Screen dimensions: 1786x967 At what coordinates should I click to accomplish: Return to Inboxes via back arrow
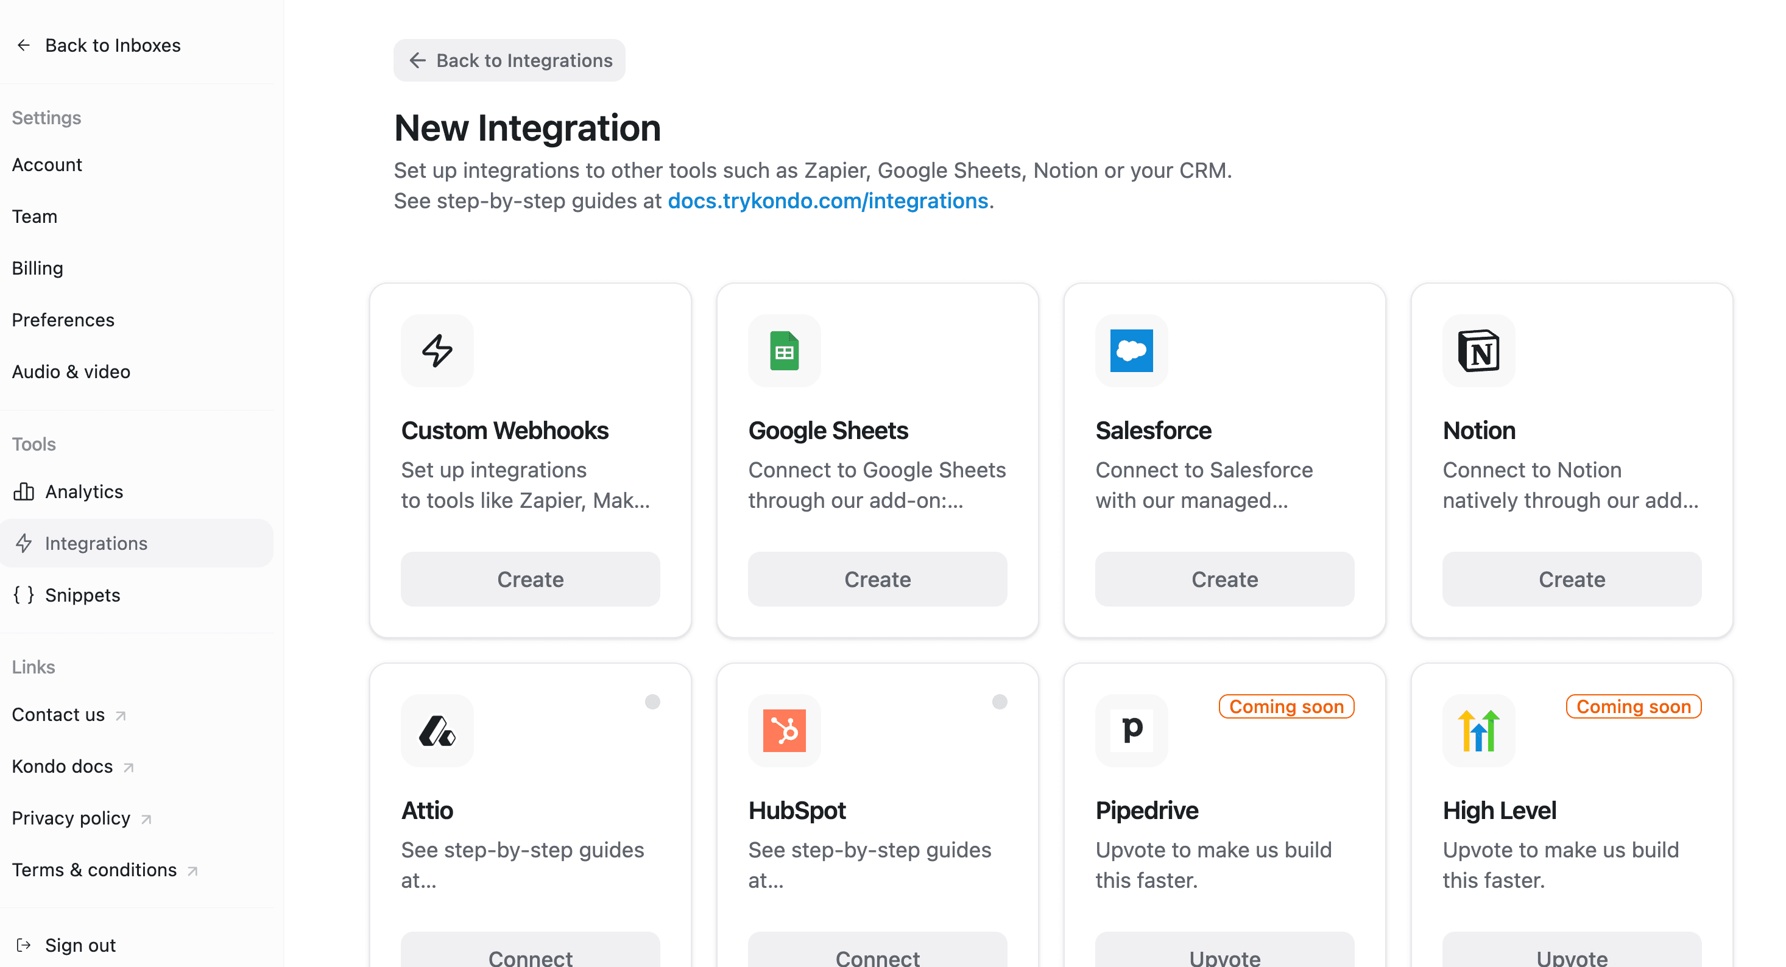(x=97, y=45)
